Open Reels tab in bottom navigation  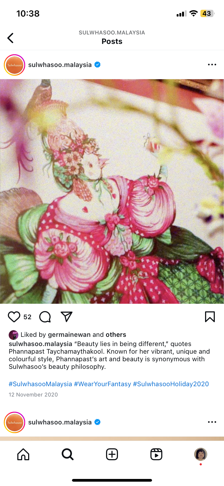[x=156, y=454]
